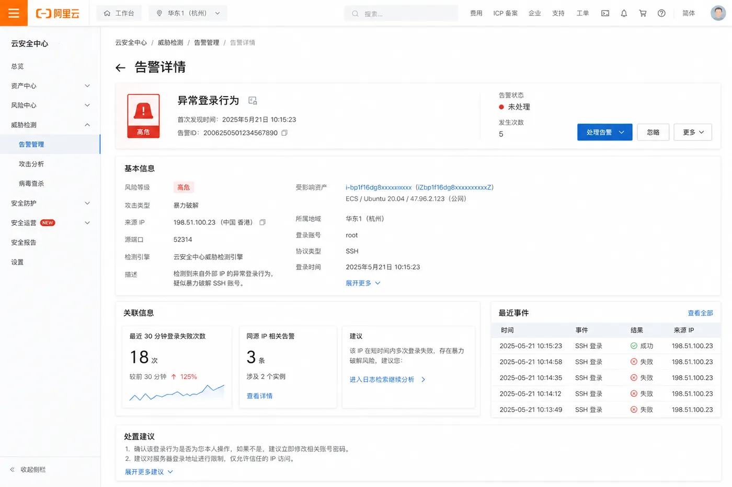
Task: Click the 忽略 button
Action: tap(653, 133)
